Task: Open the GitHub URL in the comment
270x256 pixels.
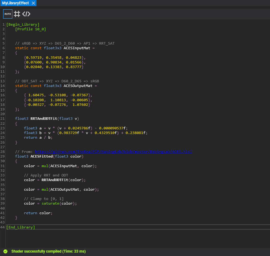Action: click(113, 152)
